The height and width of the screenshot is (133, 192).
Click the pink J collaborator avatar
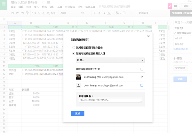[170, 6]
